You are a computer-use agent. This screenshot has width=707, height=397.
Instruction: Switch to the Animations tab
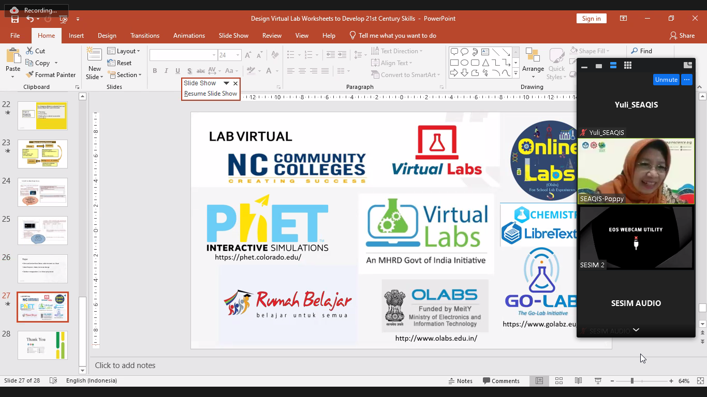click(189, 36)
